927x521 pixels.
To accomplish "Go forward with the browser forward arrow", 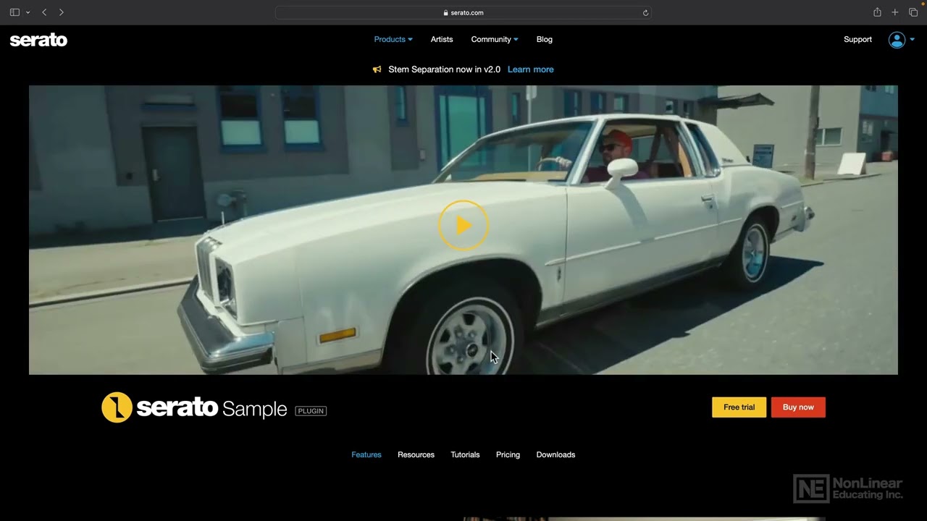I will 61,12.
